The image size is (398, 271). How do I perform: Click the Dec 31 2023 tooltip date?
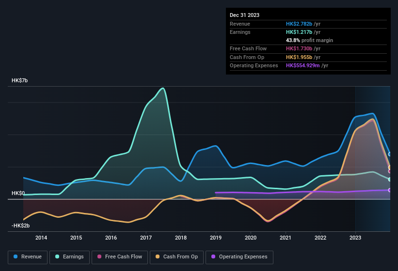pos(244,15)
